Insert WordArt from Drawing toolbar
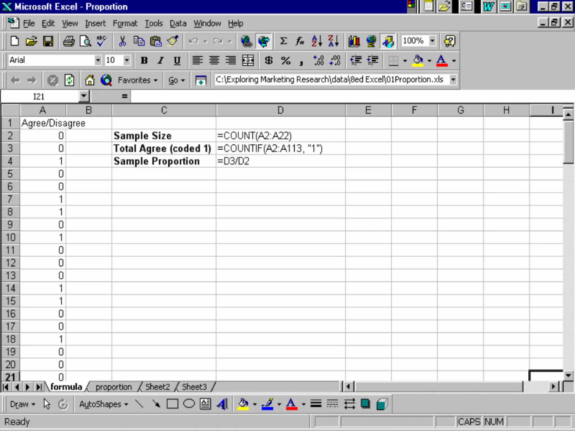Image resolution: width=575 pixels, height=431 pixels. tap(222, 404)
